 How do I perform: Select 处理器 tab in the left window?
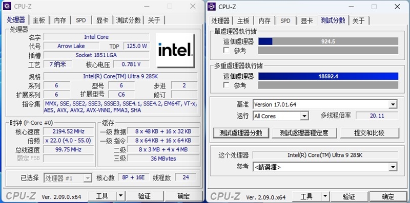point(16,20)
